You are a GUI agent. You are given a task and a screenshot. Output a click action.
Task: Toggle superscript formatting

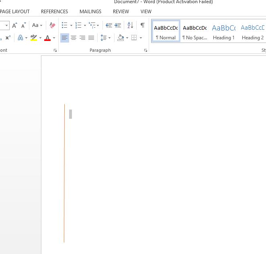coord(8,38)
